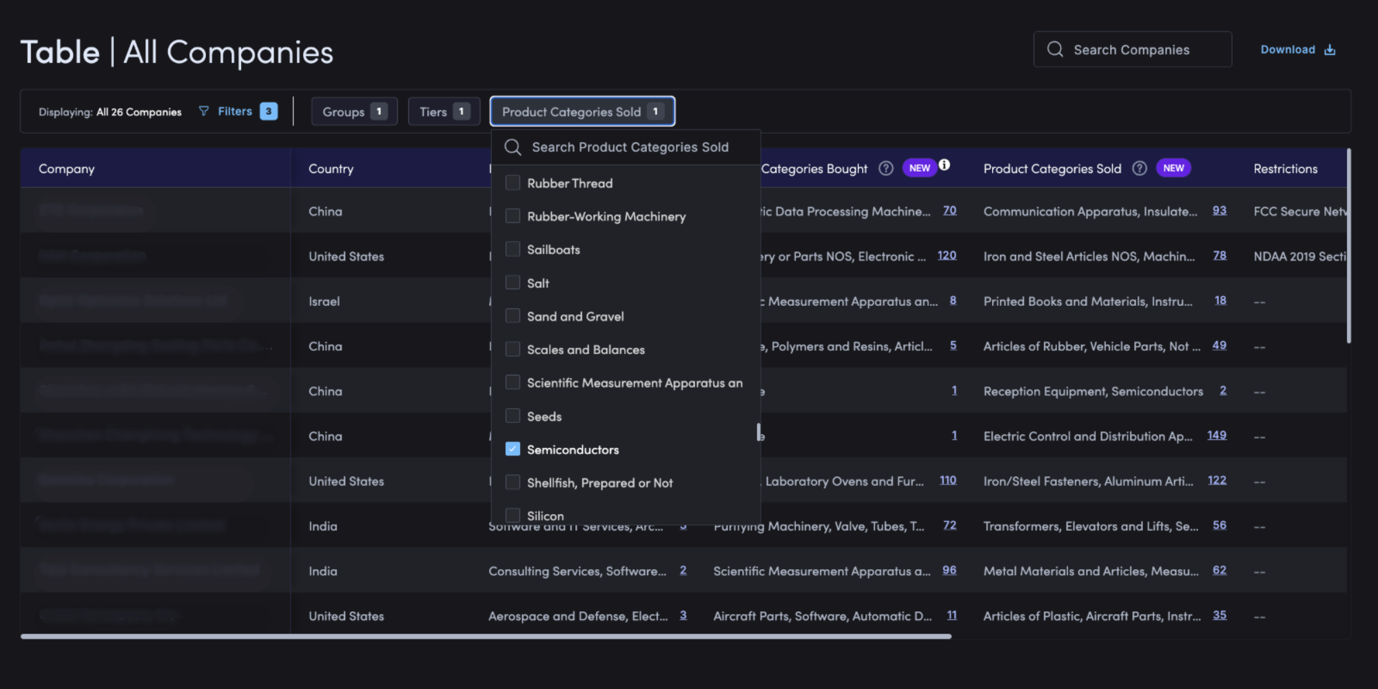Screen dimensions: 1378x689
Task: Collapse Product Categories Sold dropdown
Action: [582, 112]
